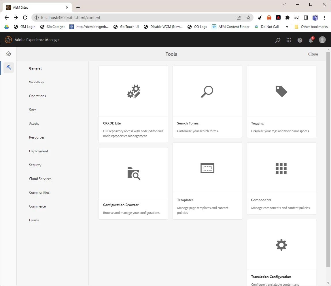View site information icon in address bar

pyautogui.click(x=37, y=18)
